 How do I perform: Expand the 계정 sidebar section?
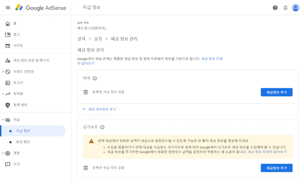click(3, 153)
